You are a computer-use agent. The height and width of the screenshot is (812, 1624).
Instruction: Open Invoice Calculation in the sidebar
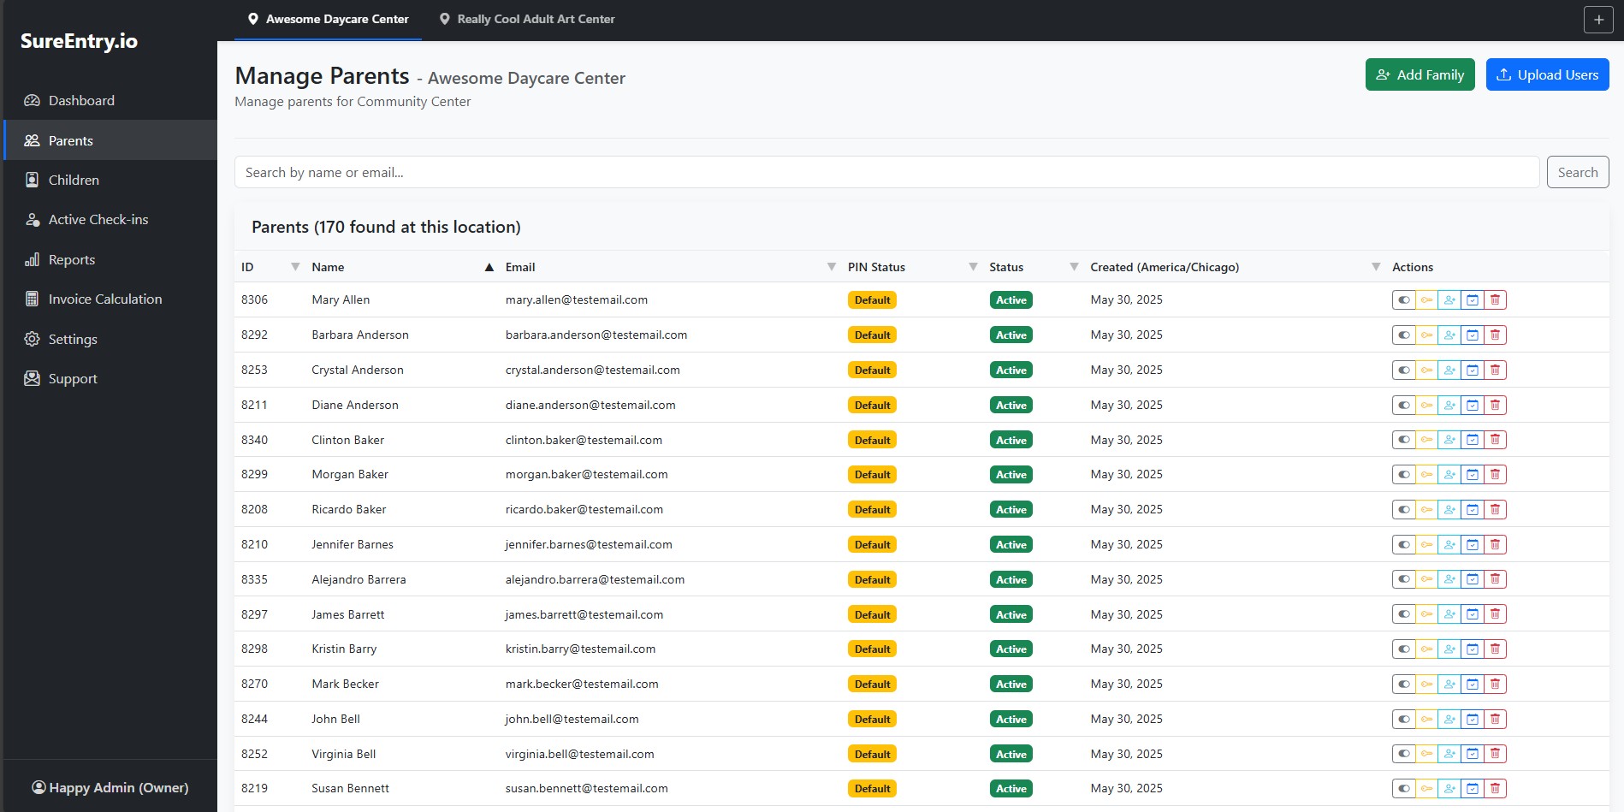coord(104,299)
